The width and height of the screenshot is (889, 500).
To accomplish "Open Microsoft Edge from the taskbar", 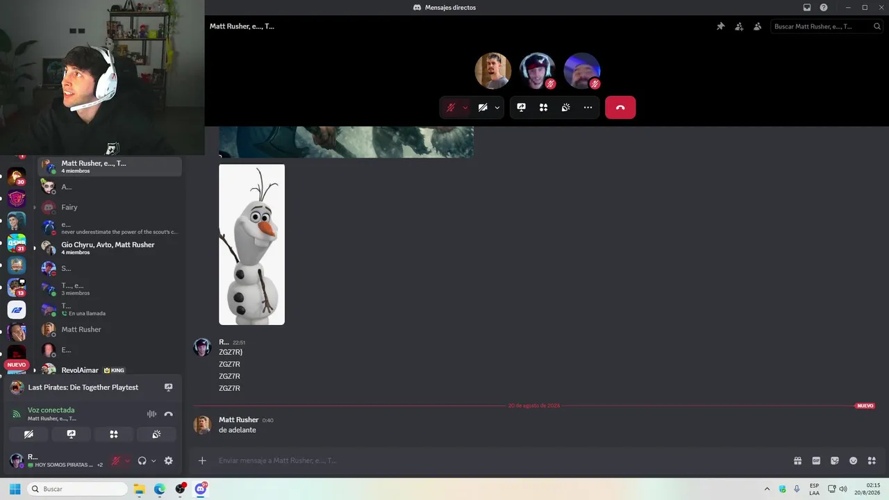I will [160, 489].
